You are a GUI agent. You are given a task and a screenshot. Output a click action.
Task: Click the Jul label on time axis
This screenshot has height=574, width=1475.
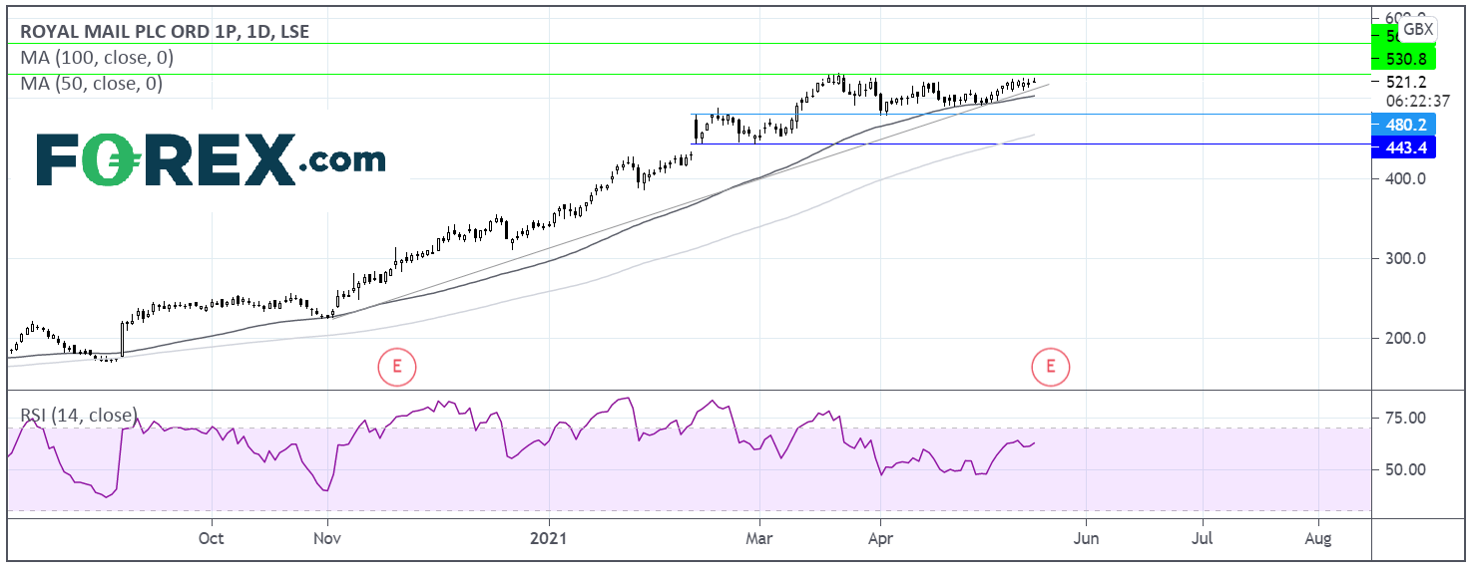[1203, 539]
